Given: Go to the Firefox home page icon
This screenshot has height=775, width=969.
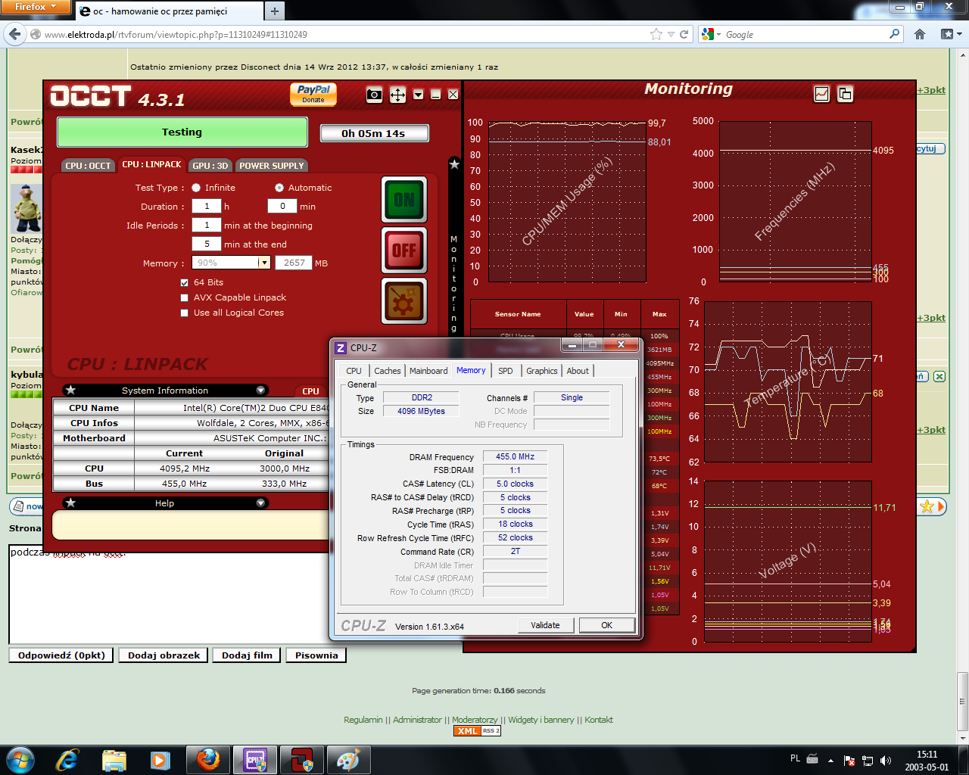Looking at the screenshot, I should [x=920, y=34].
